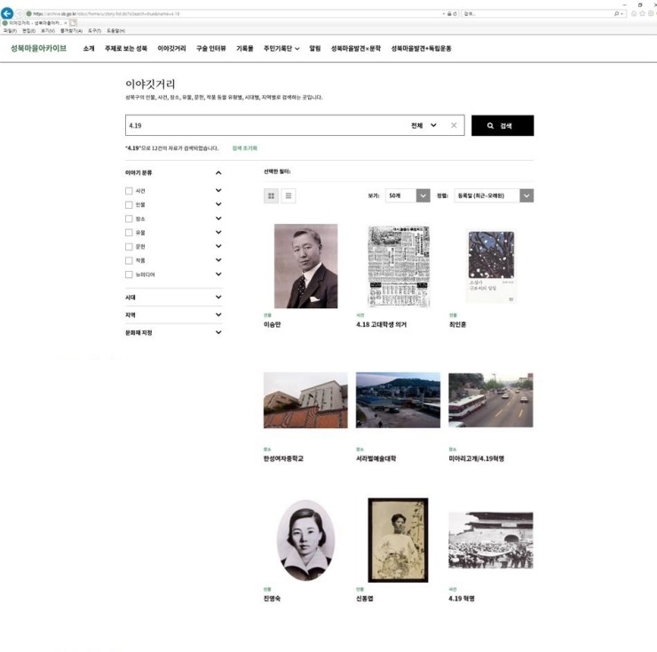Clear the search field with X icon

[x=454, y=125]
